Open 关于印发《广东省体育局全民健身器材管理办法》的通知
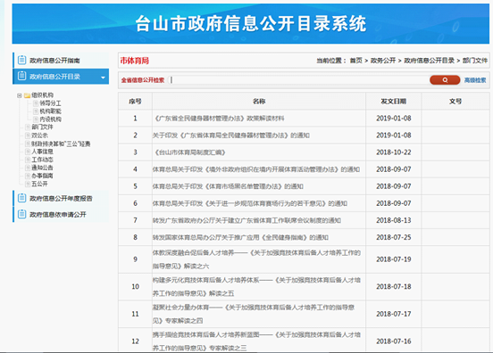Screen dimensions: 493x353 pyautogui.click(x=231, y=135)
